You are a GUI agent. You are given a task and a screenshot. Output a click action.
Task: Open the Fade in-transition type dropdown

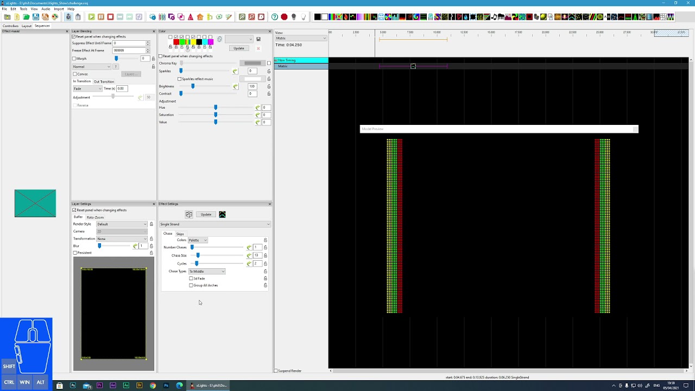coord(87,89)
